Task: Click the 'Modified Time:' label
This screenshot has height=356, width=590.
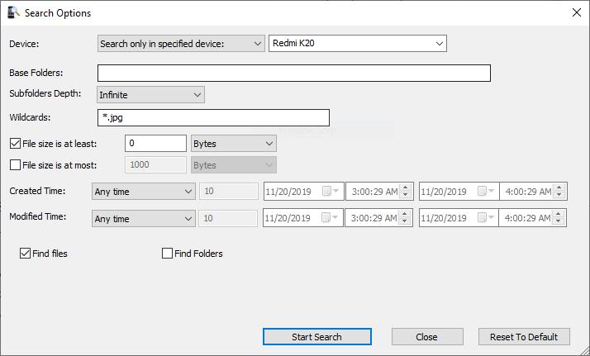Action: pyautogui.click(x=38, y=216)
